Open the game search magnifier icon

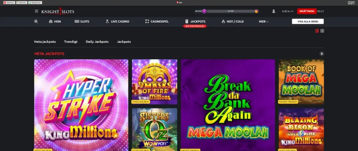36,21
